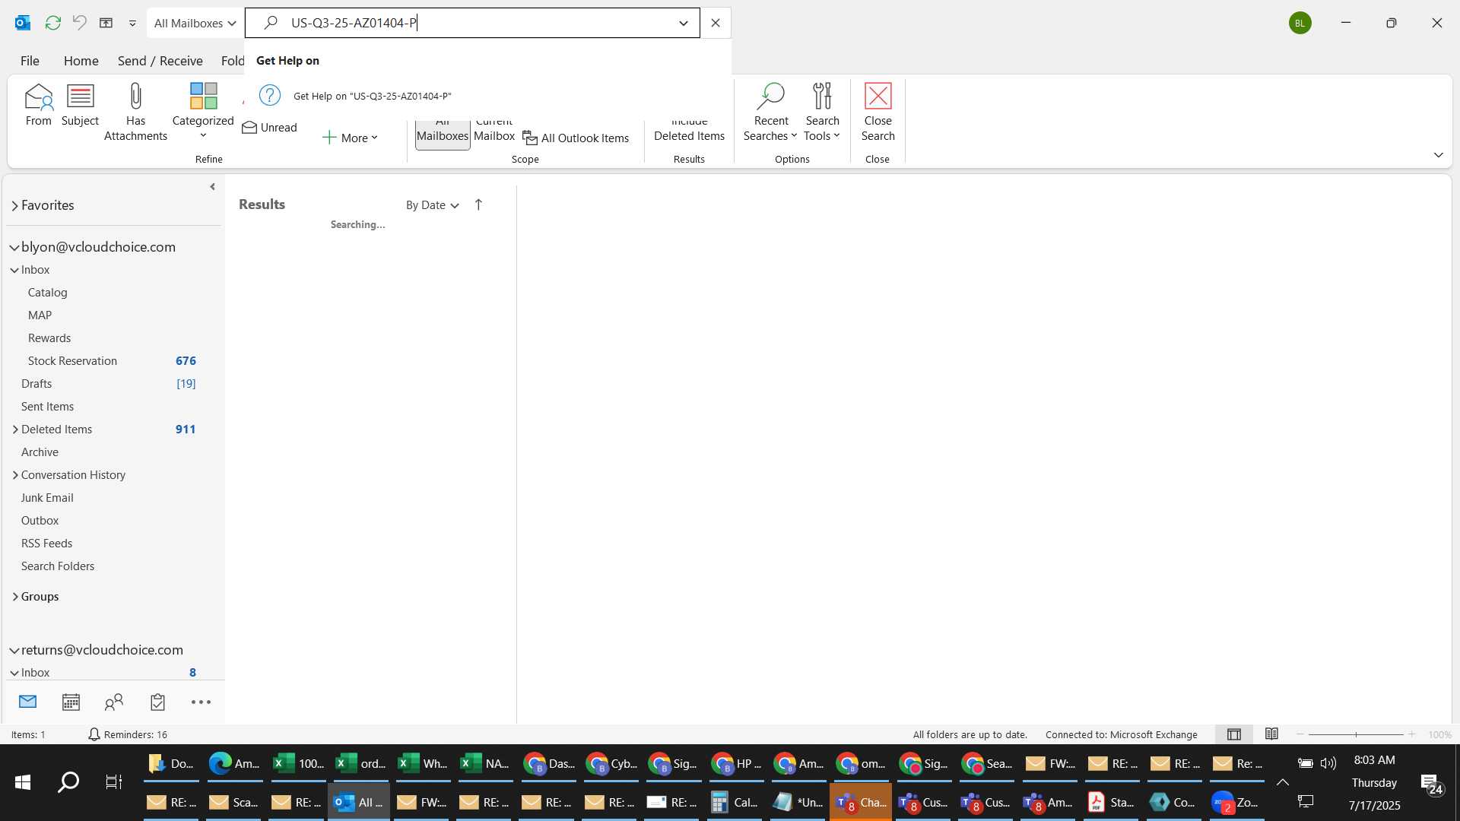The width and height of the screenshot is (1460, 821).
Task: Switch to Mail view icon
Action: (x=27, y=702)
